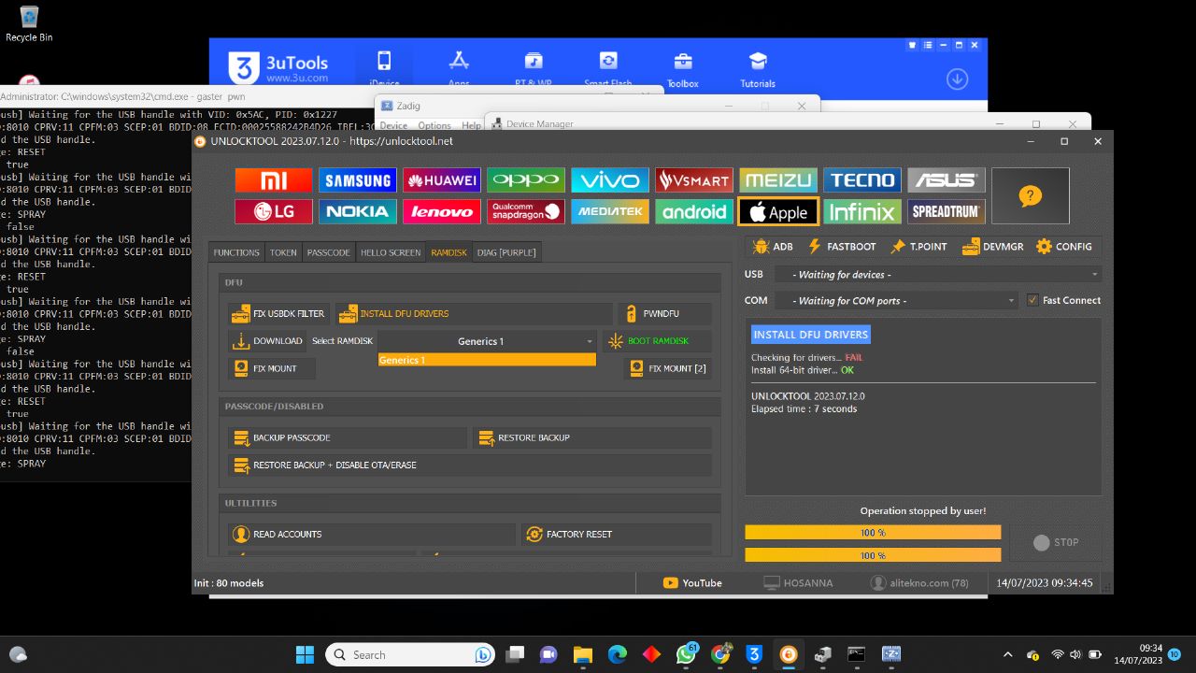Switch to the PASSCODE tab
This screenshot has height=673, width=1196.
(329, 252)
